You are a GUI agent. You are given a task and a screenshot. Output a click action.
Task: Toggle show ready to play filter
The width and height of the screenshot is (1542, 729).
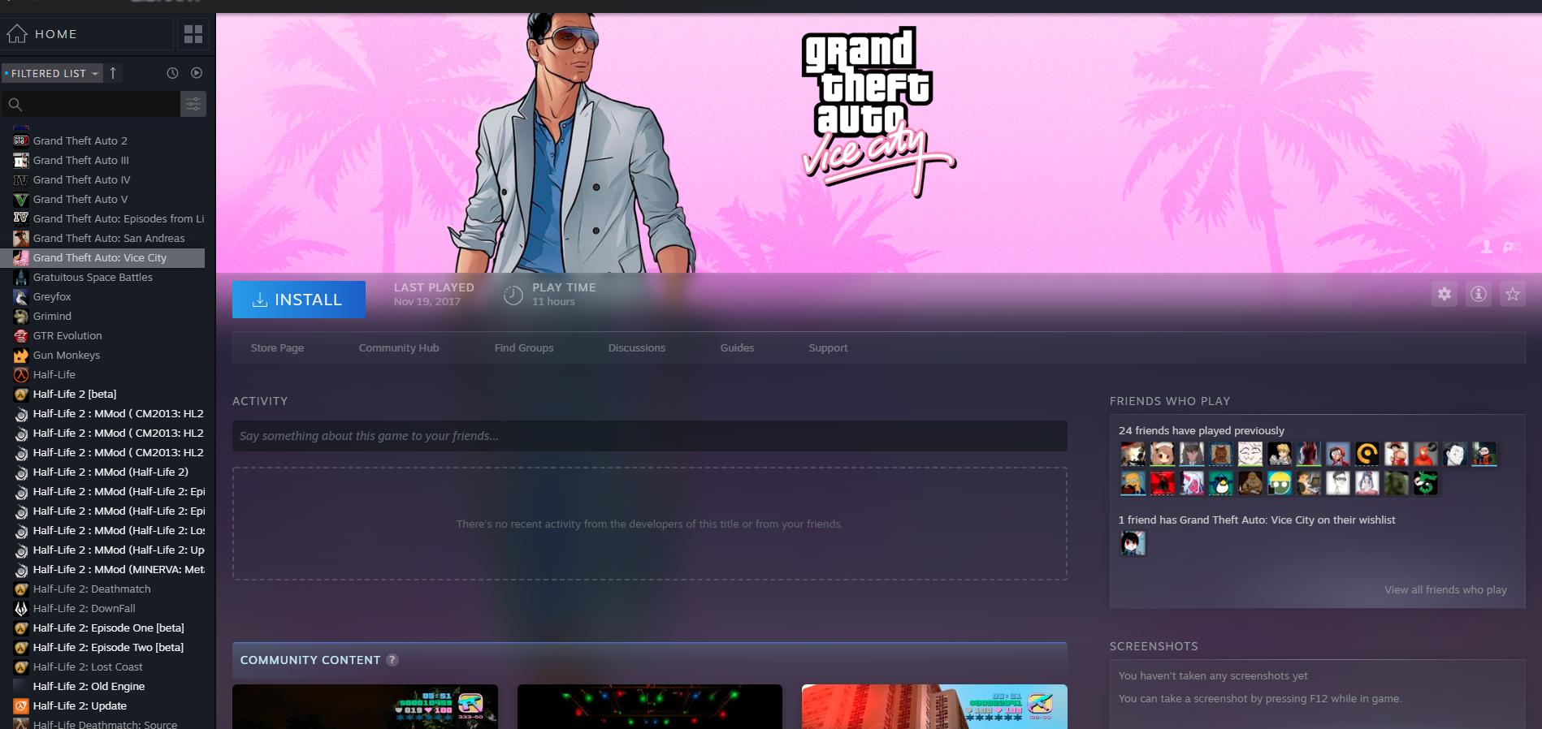pyautogui.click(x=197, y=73)
